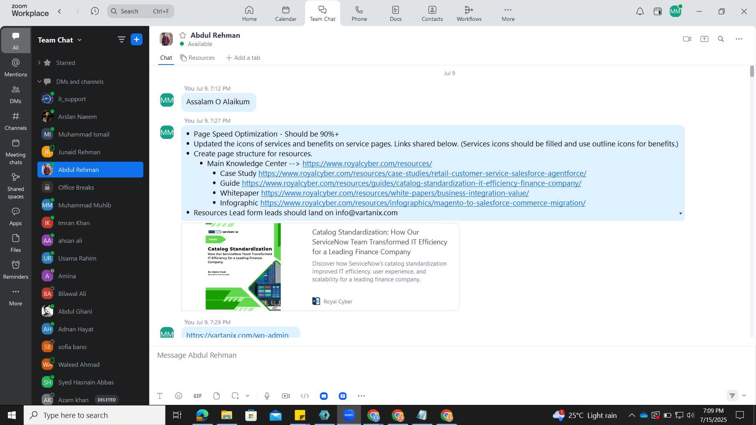Open chat with Arslan Naeem
The image size is (756, 425).
tap(90, 116)
